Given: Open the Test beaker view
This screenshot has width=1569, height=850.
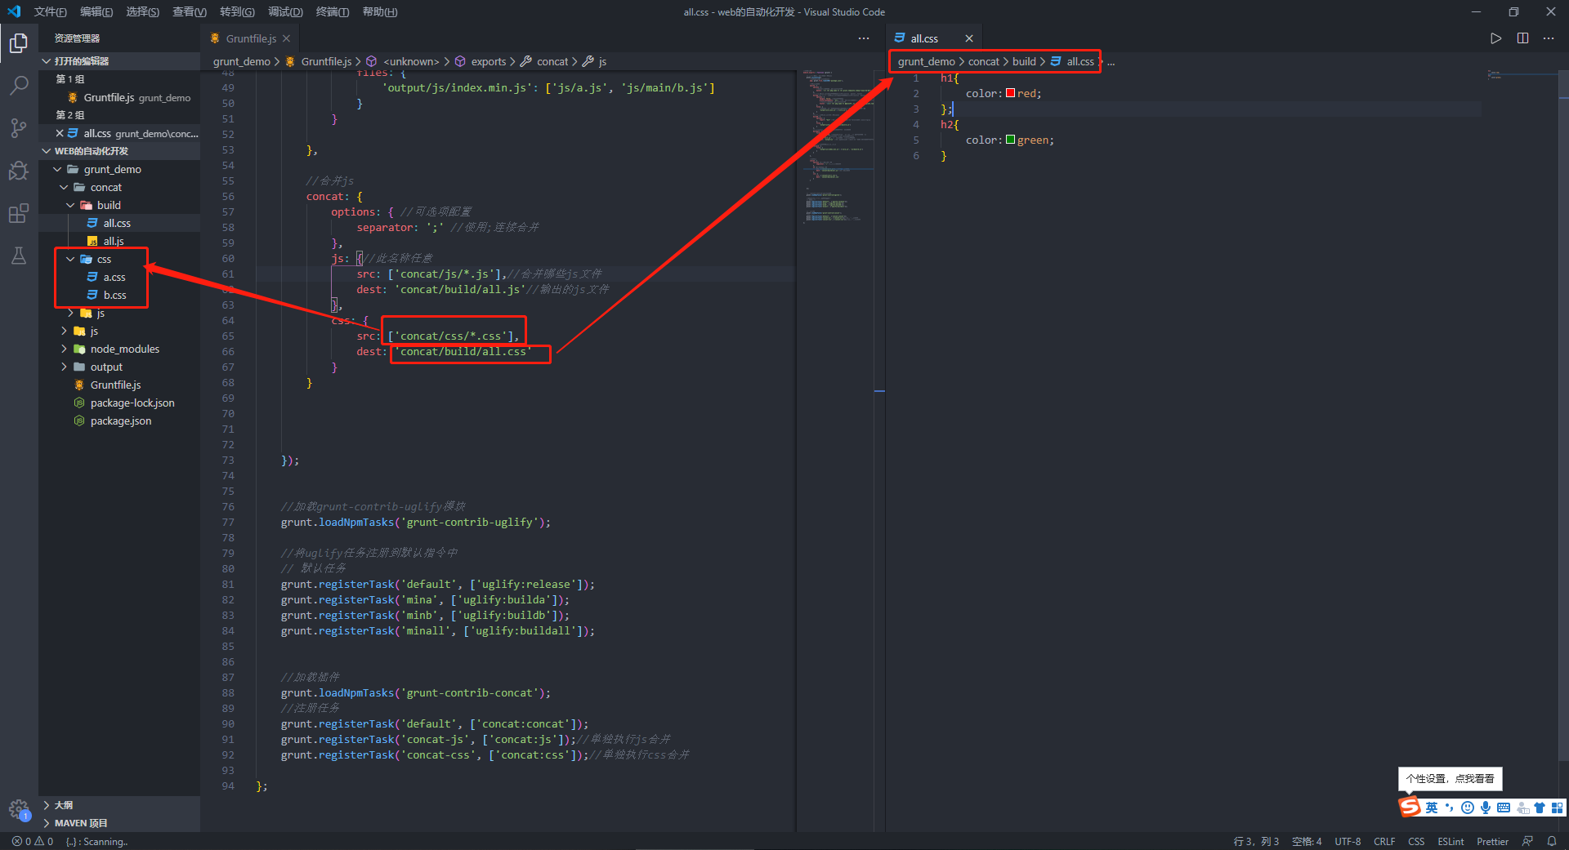Looking at the screenshot, I should (19, 256).
